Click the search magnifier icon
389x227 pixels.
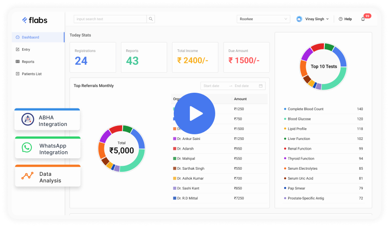151,19
